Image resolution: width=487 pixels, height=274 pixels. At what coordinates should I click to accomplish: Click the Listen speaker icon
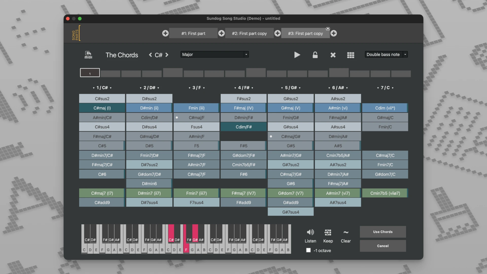click(x=310, y=232)
